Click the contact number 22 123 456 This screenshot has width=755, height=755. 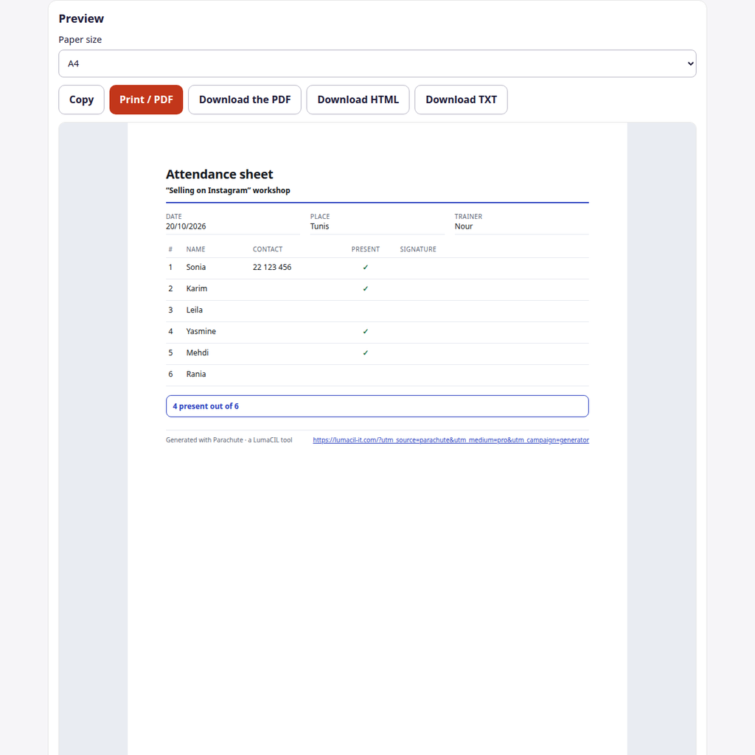[x=272, y=267]
